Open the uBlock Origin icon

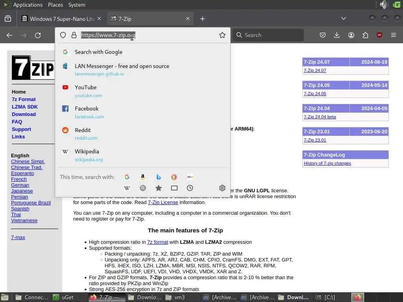[379, 35]
